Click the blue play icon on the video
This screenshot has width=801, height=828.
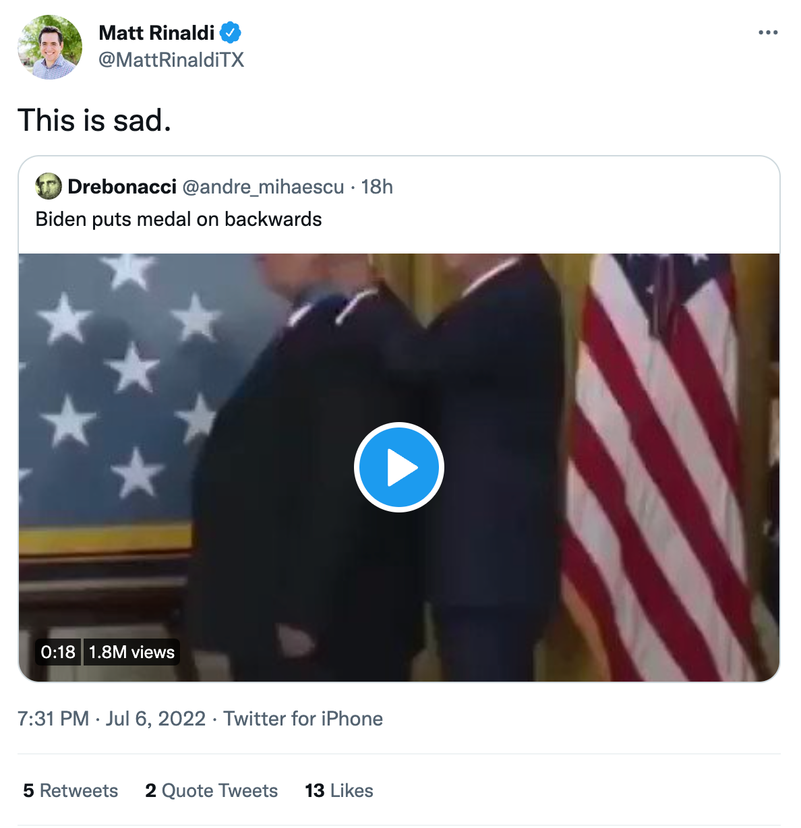[x=400, y=467]
